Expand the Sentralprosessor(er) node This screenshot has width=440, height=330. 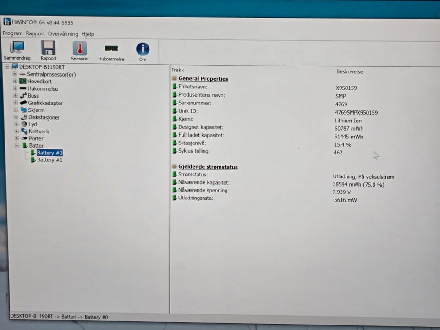point(15,74)
